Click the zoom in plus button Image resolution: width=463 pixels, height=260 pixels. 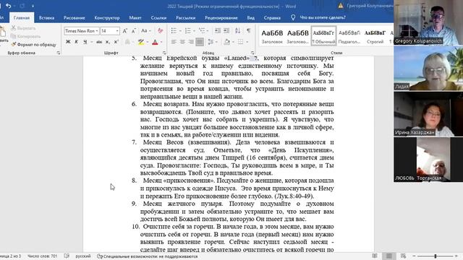(456, 256)
